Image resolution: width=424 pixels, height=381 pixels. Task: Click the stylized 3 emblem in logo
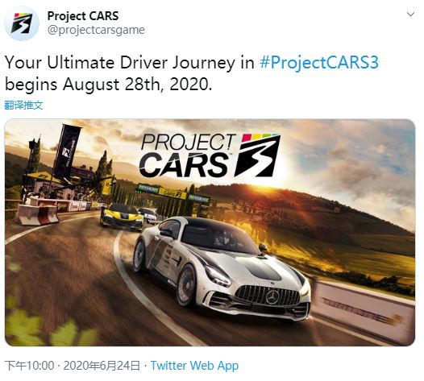point(257,155)
